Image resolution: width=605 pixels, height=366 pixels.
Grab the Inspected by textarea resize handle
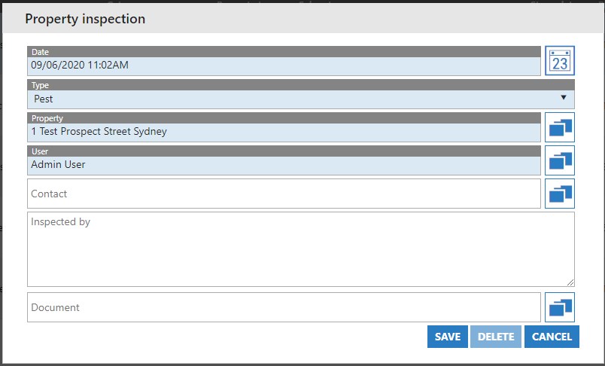pos(570,282)
